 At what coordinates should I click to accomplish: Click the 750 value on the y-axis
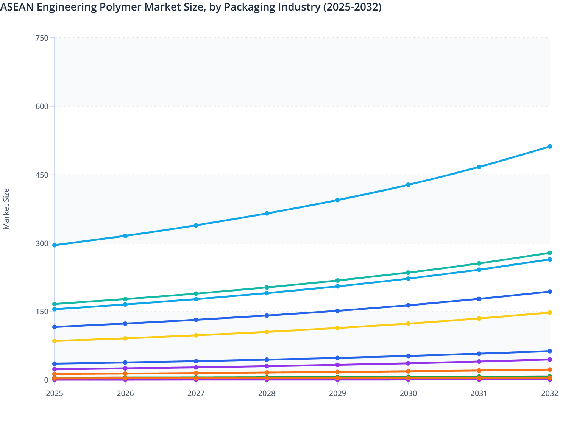(x=43, y=37)
